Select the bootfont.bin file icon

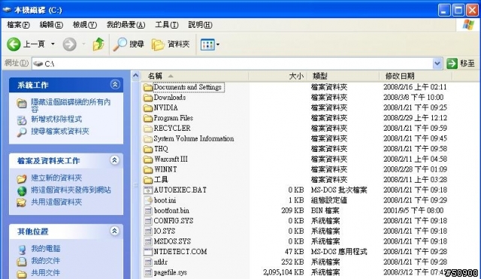tap(148, 211)
